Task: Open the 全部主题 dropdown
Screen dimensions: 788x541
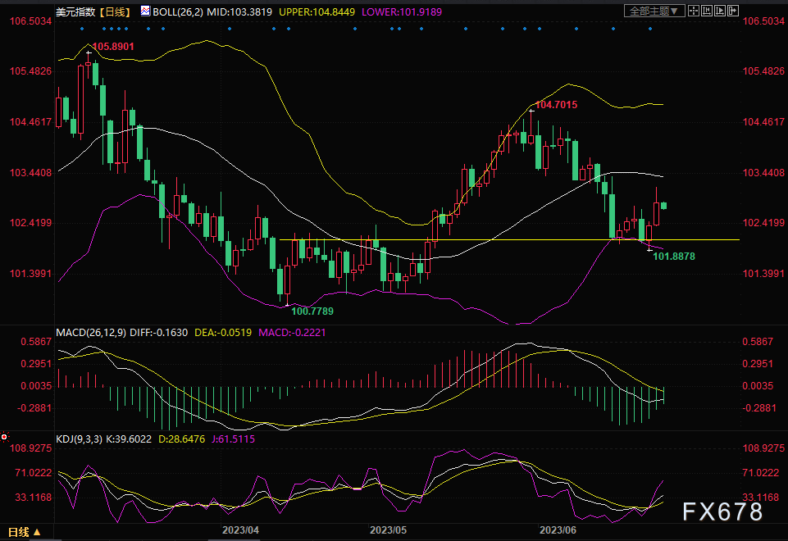Action: point(654,11)
